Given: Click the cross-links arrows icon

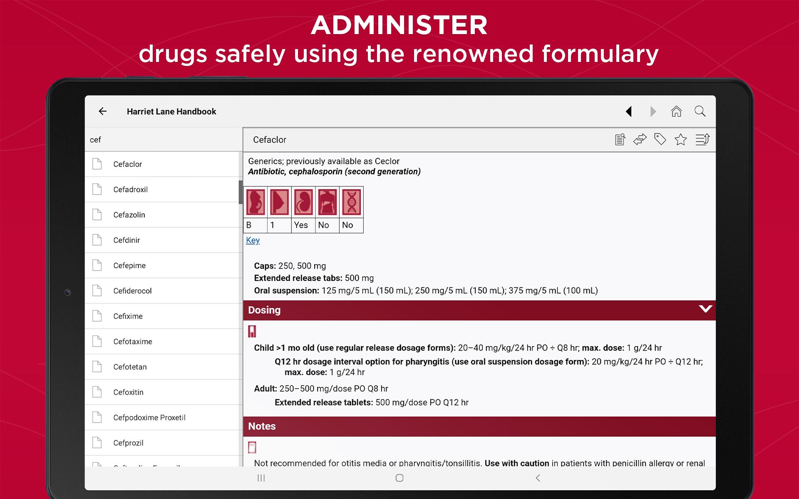Looking at the screenshot, I should pyautogui.click(x=640, y=140).
